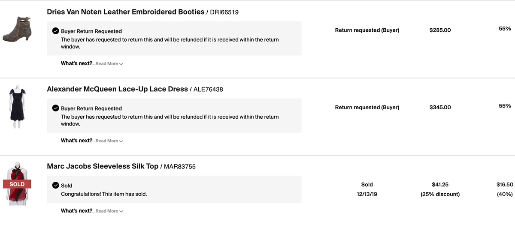515x225 pixels.
Task: Click What's next? under the silk top listing
Action: [76, 211]
